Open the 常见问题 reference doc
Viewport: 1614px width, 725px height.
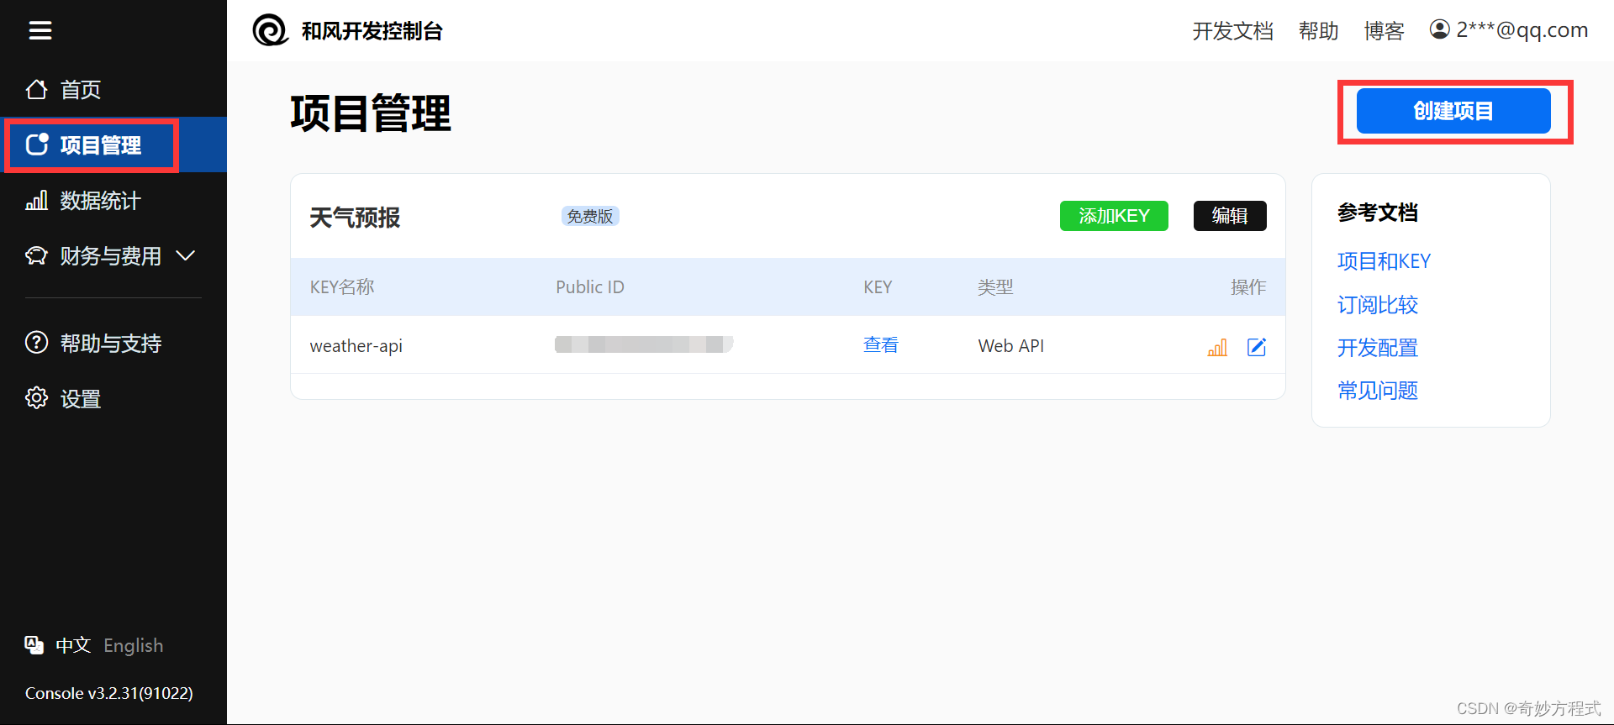1378,391
